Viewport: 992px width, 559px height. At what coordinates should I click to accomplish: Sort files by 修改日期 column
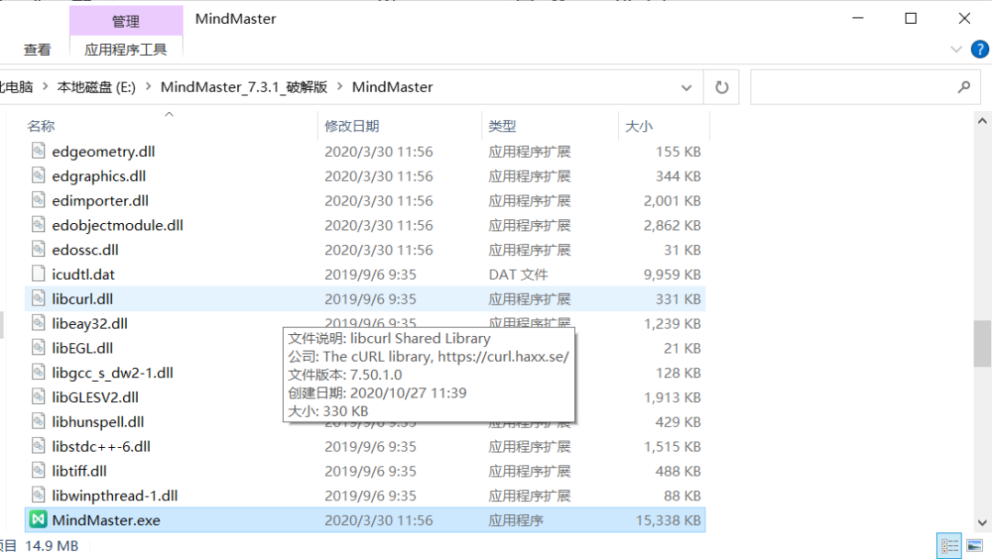352,126
